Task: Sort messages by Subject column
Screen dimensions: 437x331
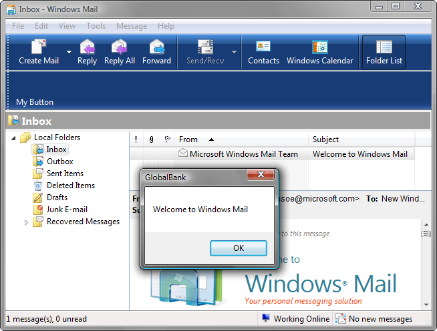Action: pyautogui.click(x=361, y=139)
